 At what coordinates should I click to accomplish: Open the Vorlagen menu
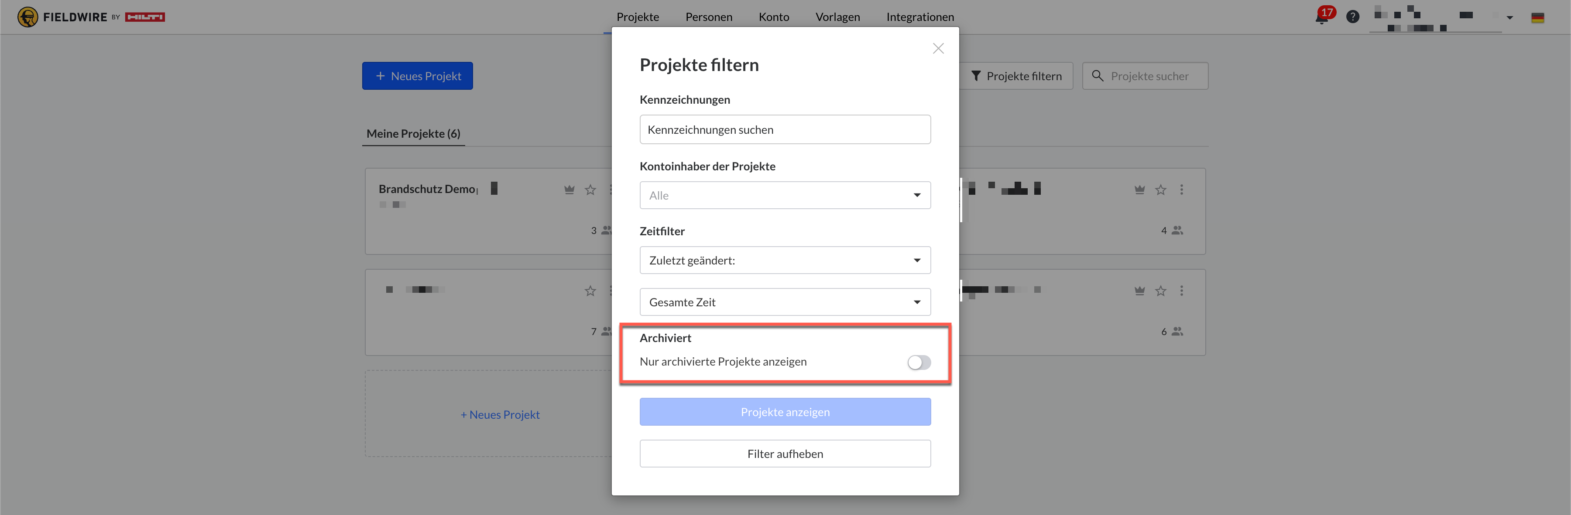click(x=837, y=17)
